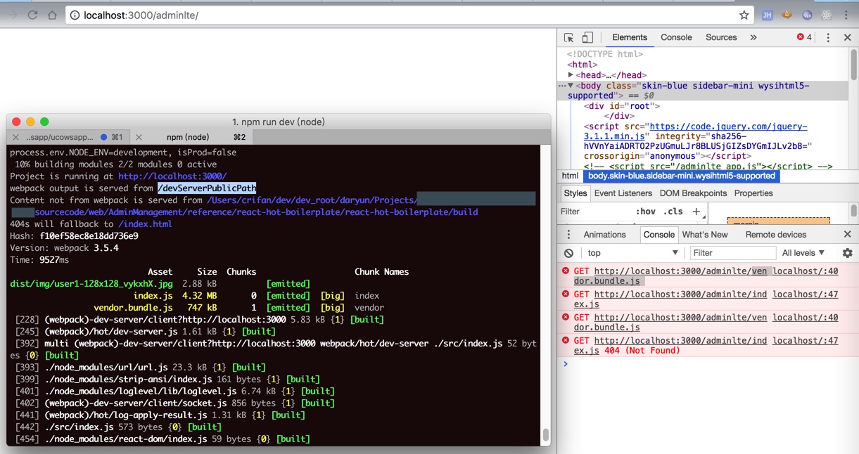Viewport: 859px width, 454px height.
Task: Toggle the device toolbar icon
Action: click(x=587, y=38)
